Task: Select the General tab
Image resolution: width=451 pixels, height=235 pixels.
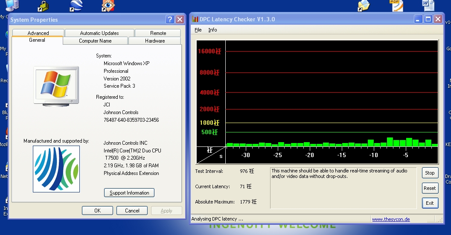Action: [x=37, y=40]
